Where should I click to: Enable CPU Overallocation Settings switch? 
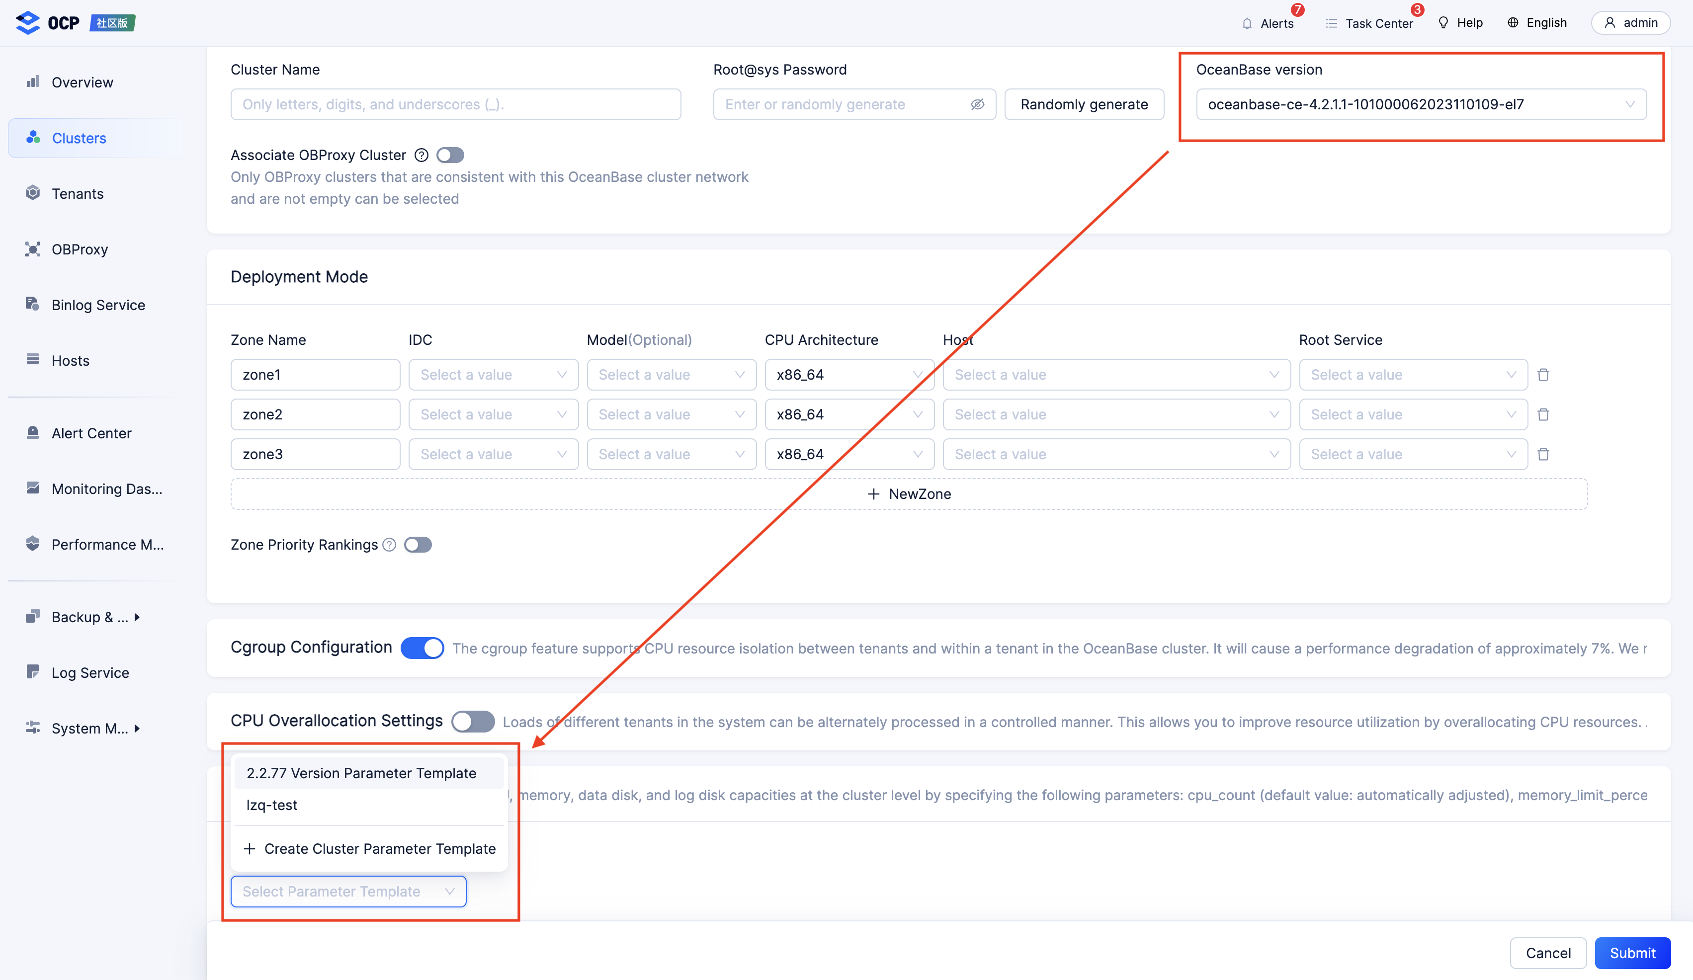coord(473,722)
